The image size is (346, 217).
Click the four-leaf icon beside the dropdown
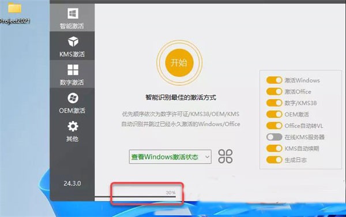(225, 156)
